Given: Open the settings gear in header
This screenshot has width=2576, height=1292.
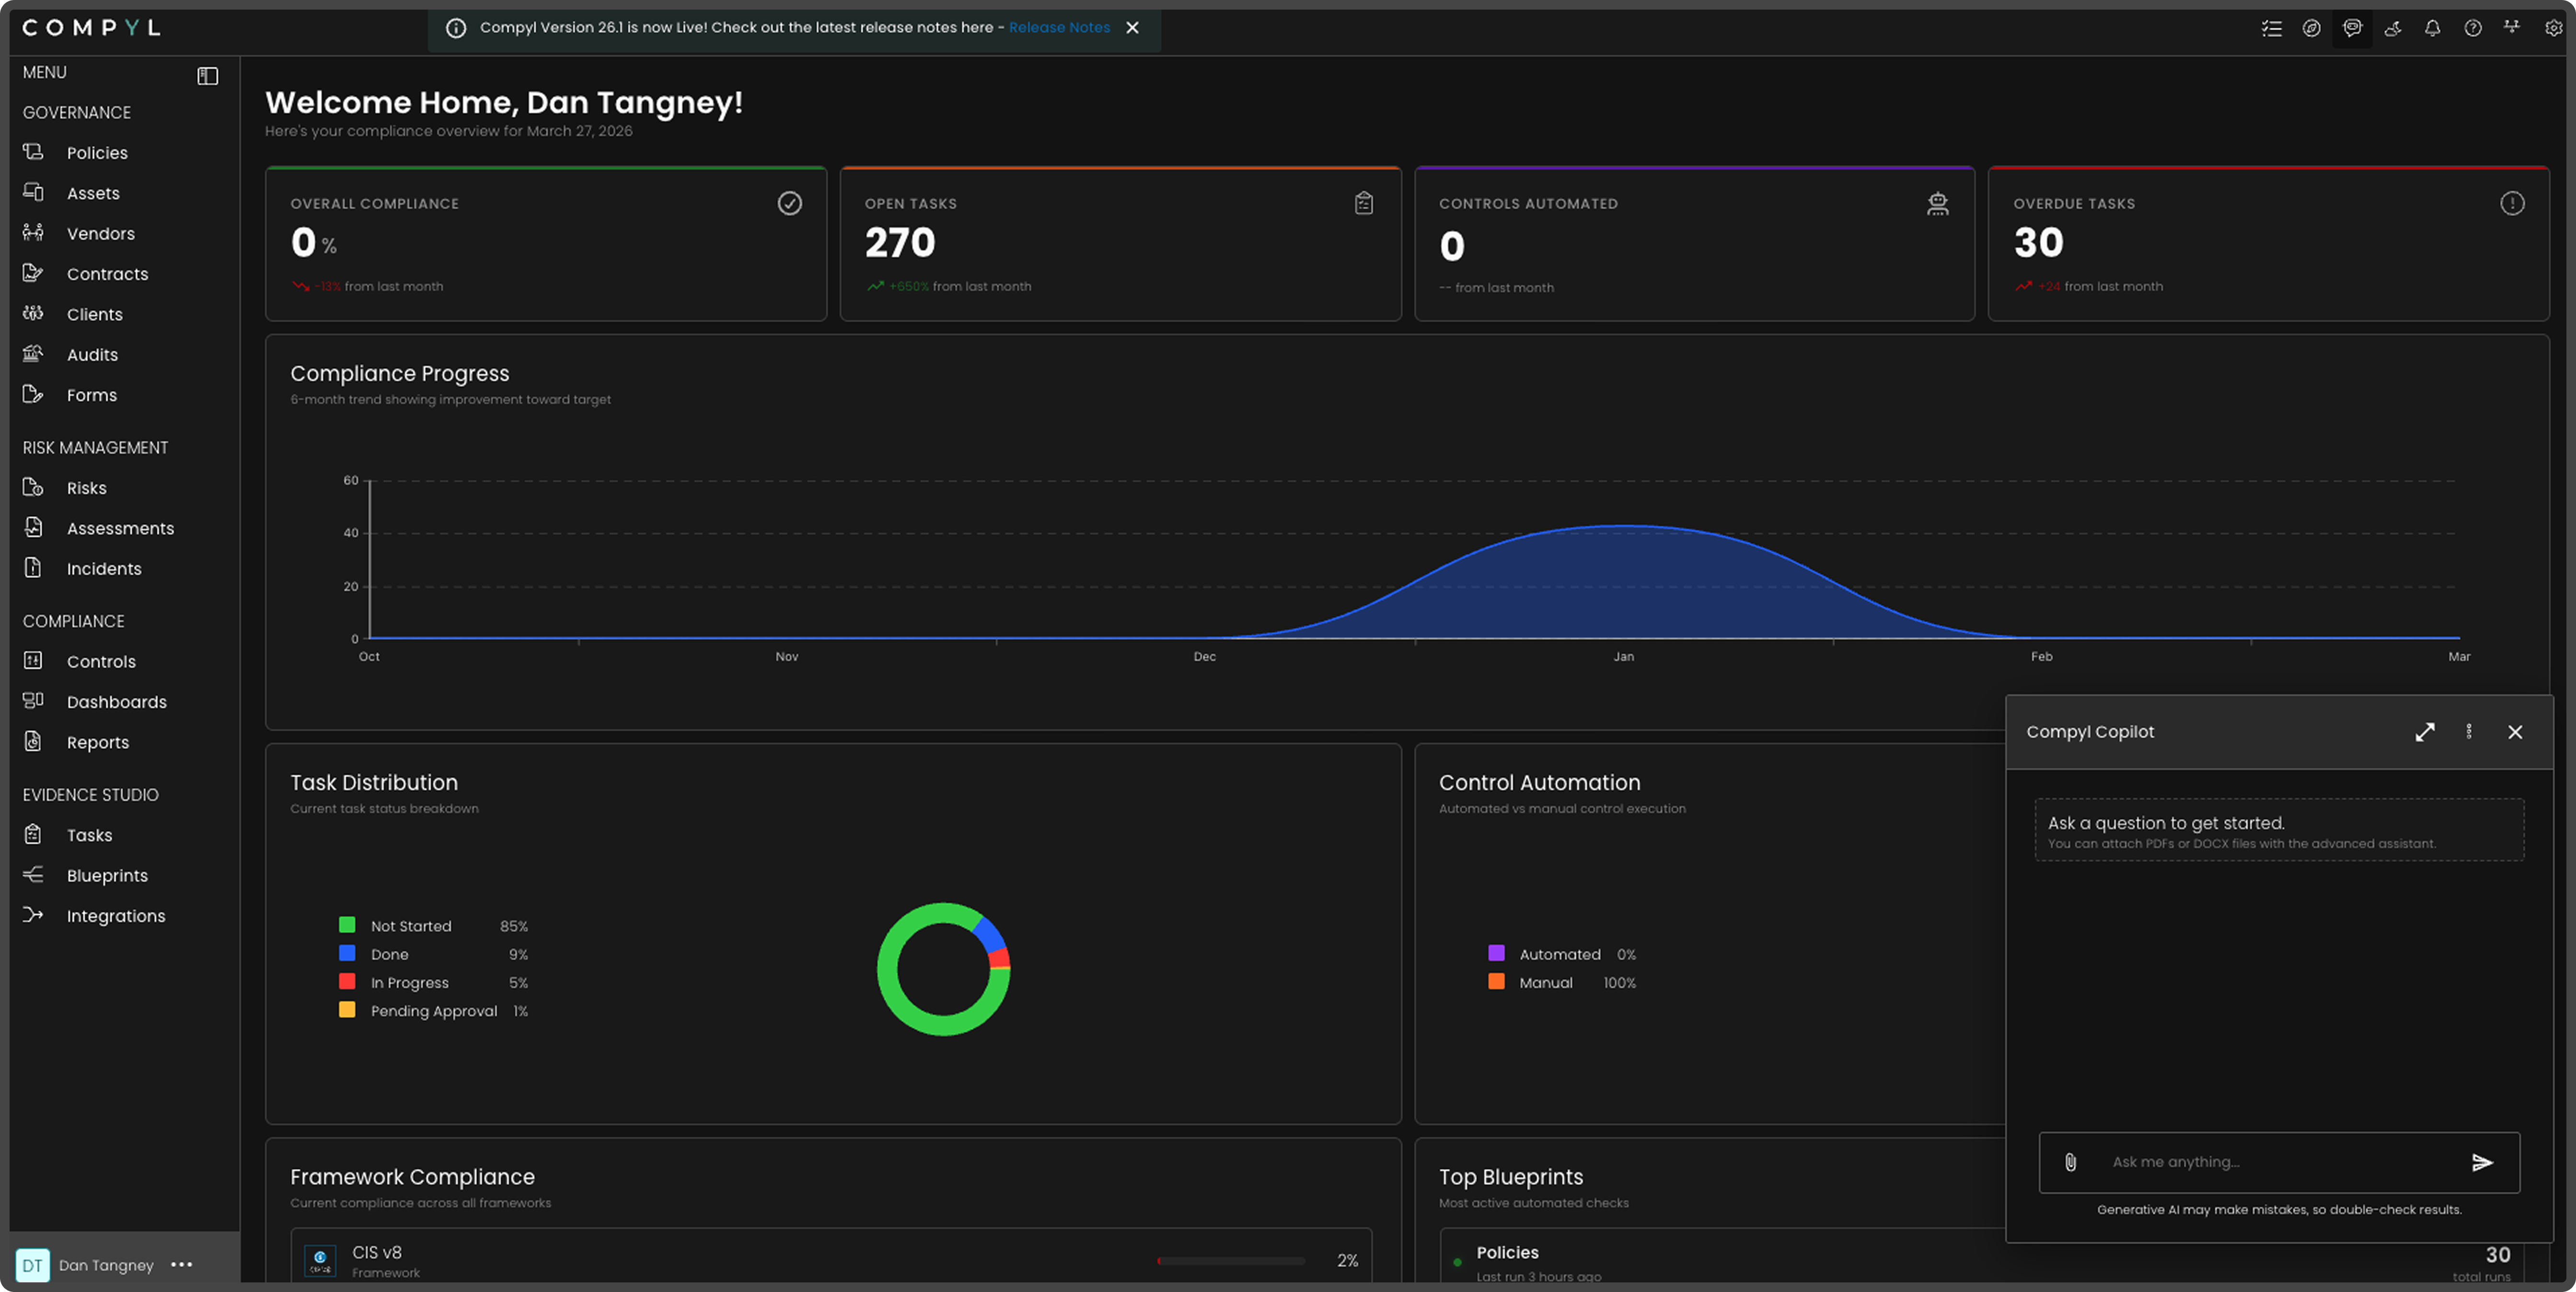Looking at the screenshot, I should [2552, 28].
